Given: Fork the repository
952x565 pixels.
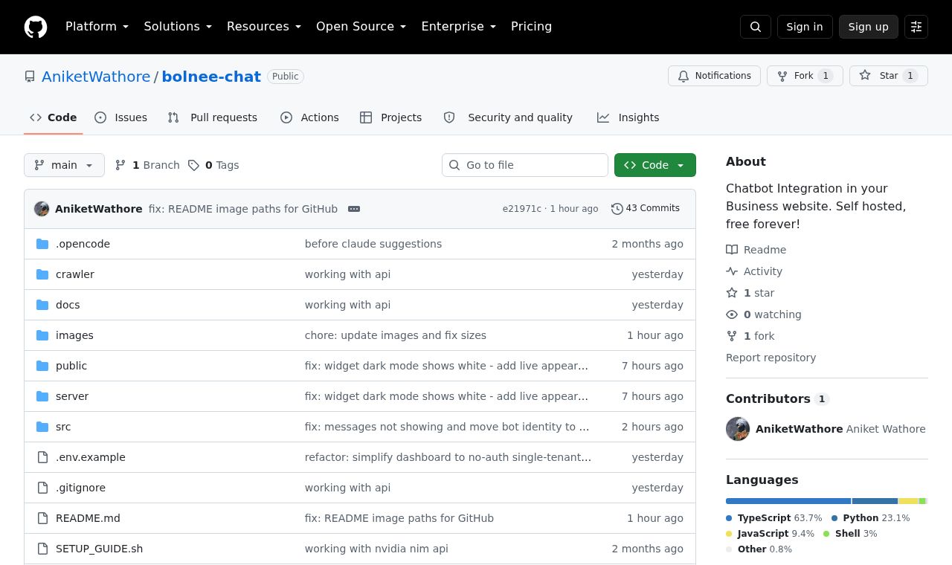Looking at the screenshot, I should click(x=805, y=76).
